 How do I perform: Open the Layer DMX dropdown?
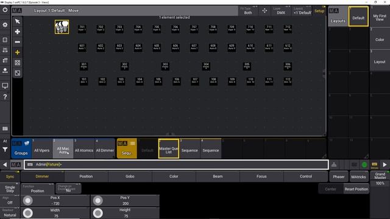(281, 11)
